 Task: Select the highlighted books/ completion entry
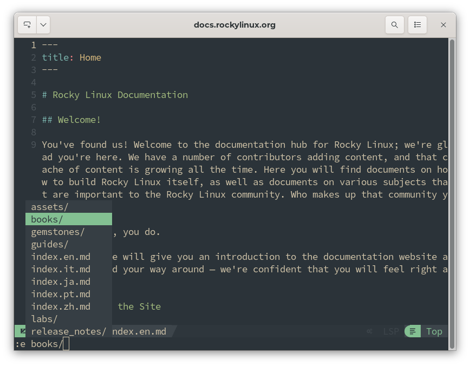tap(47, 219)
